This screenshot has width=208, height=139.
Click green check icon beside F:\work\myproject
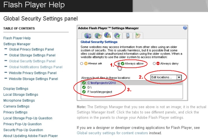click(x=84, y=92)
